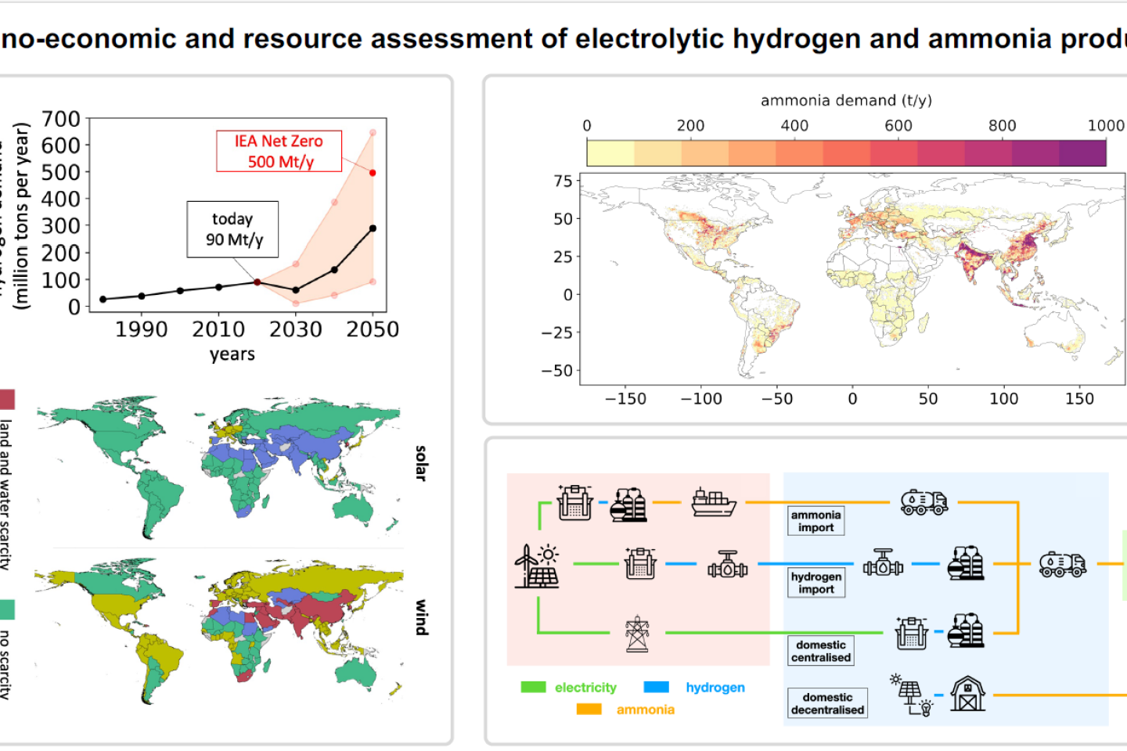
Task: Click the 'ammonia' legend text
Action: [x=645, y=710]
